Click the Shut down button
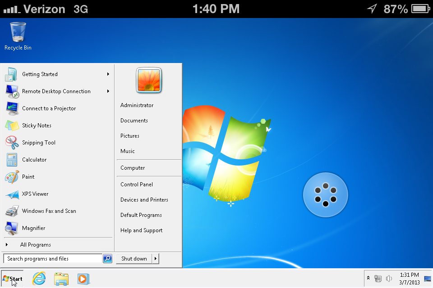 tap(134, 258)
